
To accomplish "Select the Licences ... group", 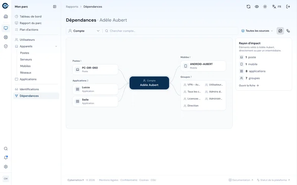I will (x=192, y=99).
